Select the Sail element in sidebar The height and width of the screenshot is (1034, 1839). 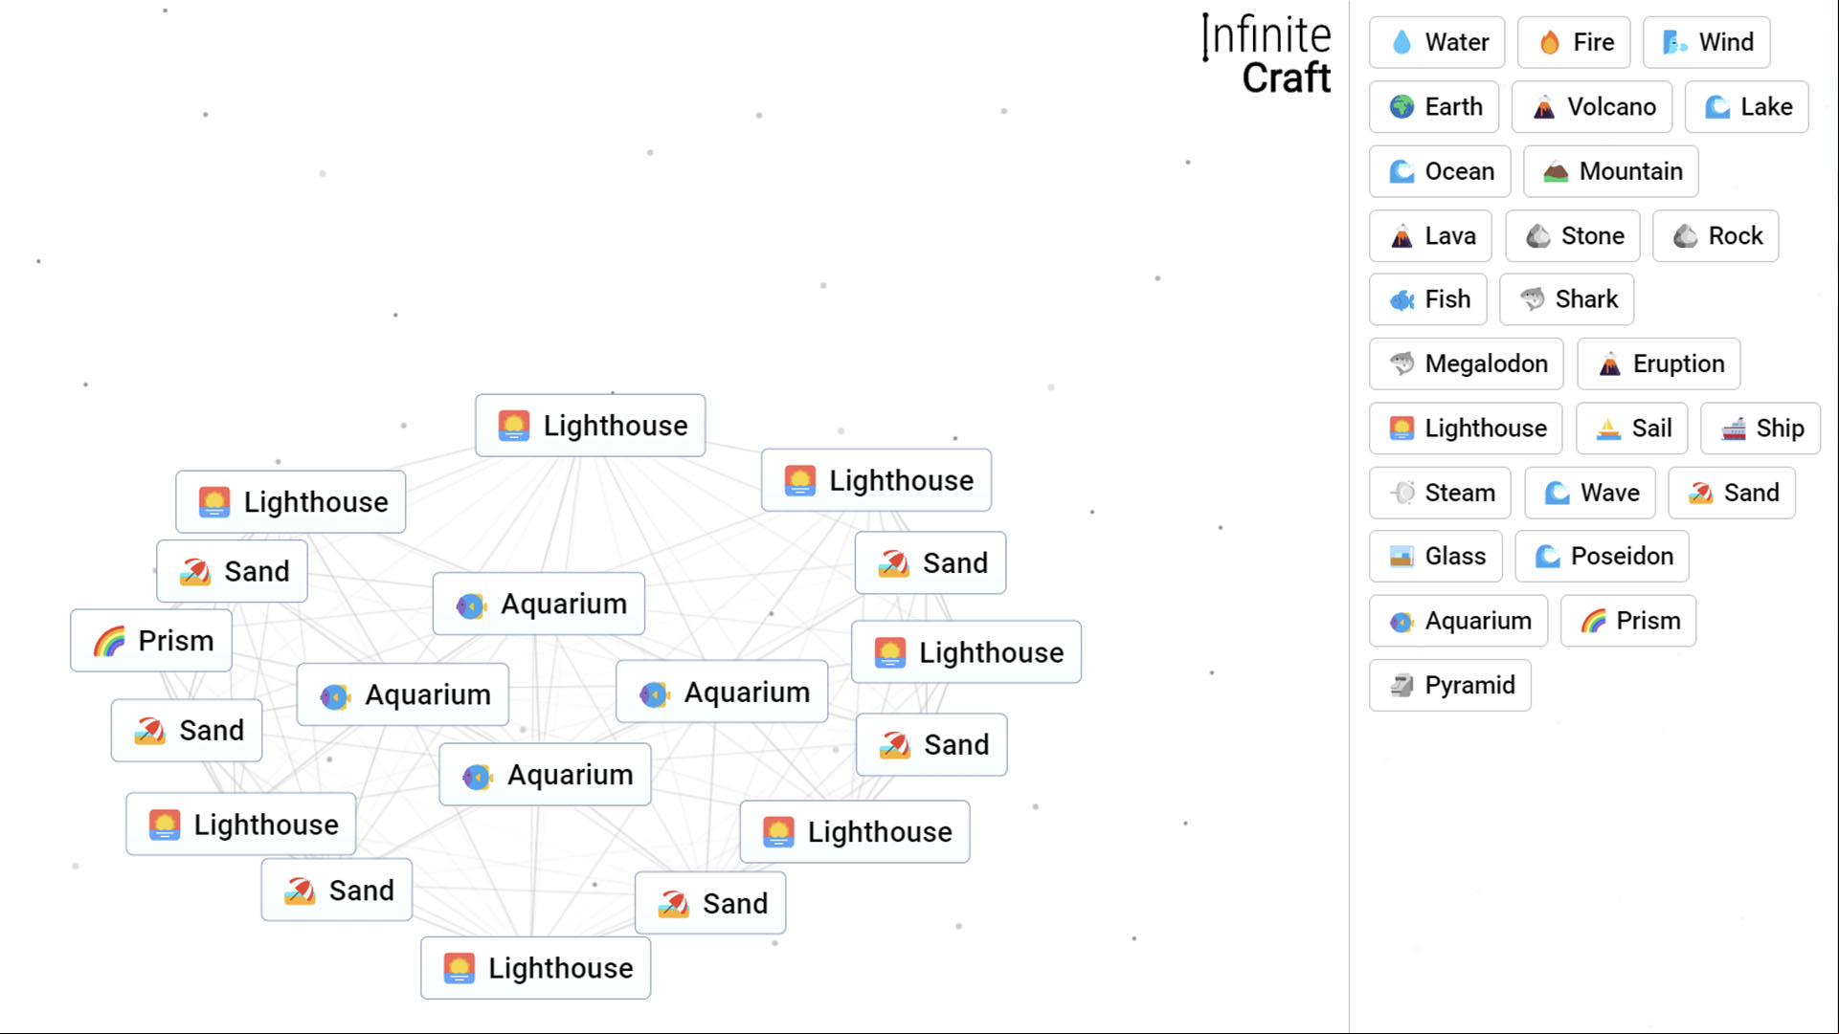pyautogui.click(x=1632, y=429)
